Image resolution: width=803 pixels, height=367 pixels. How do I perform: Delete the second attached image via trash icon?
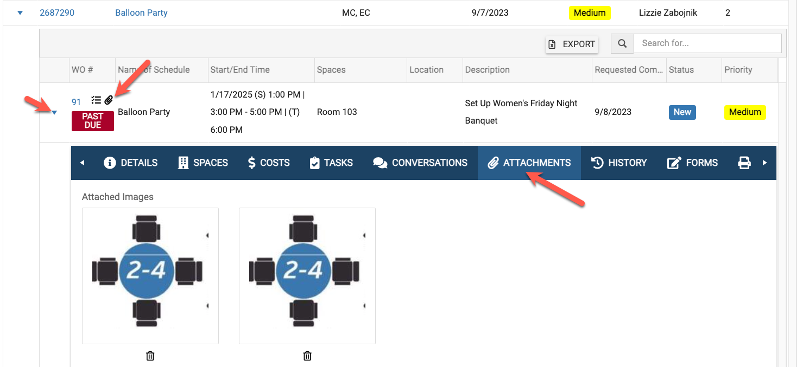[x=307, y=356]
